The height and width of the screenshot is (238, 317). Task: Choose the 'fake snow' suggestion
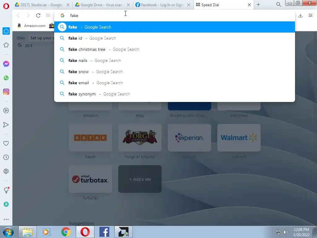[175, 72]
